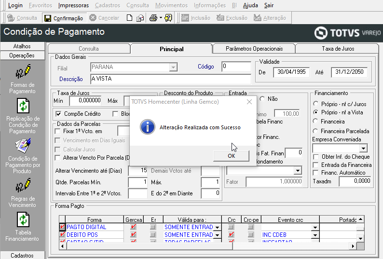Click the Confirmação save icon
This screenshot has height=259, width=383.
click(x=48, y=18)
